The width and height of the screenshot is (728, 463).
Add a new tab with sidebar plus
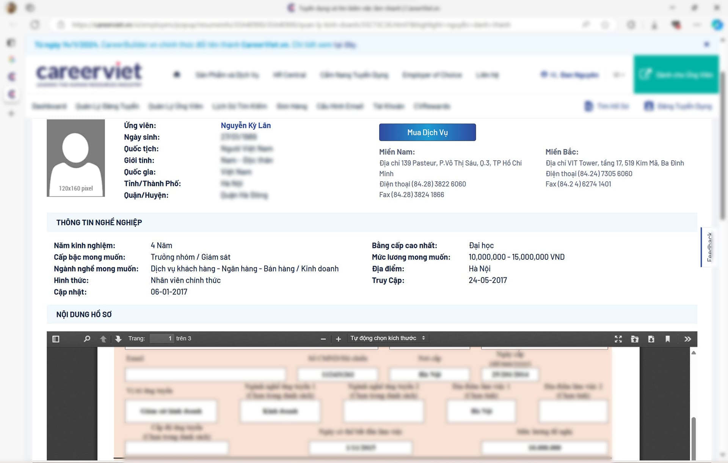point(11,113)
